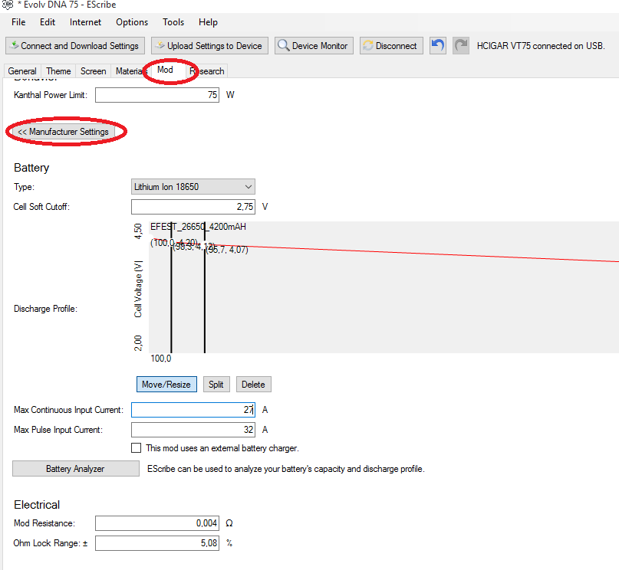Viewport: 619px width, 570px height.
Task: Switch to the Theme tab
Action: click(58, 71)
